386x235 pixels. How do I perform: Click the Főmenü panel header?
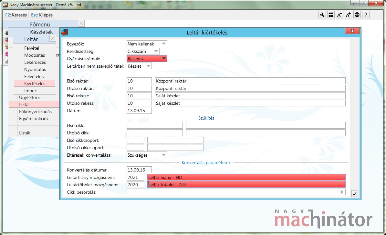coord(40,24)
